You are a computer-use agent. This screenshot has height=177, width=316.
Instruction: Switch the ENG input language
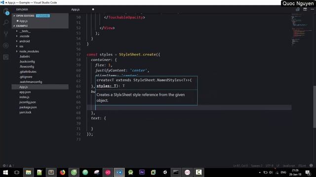[x=283, y=173]
